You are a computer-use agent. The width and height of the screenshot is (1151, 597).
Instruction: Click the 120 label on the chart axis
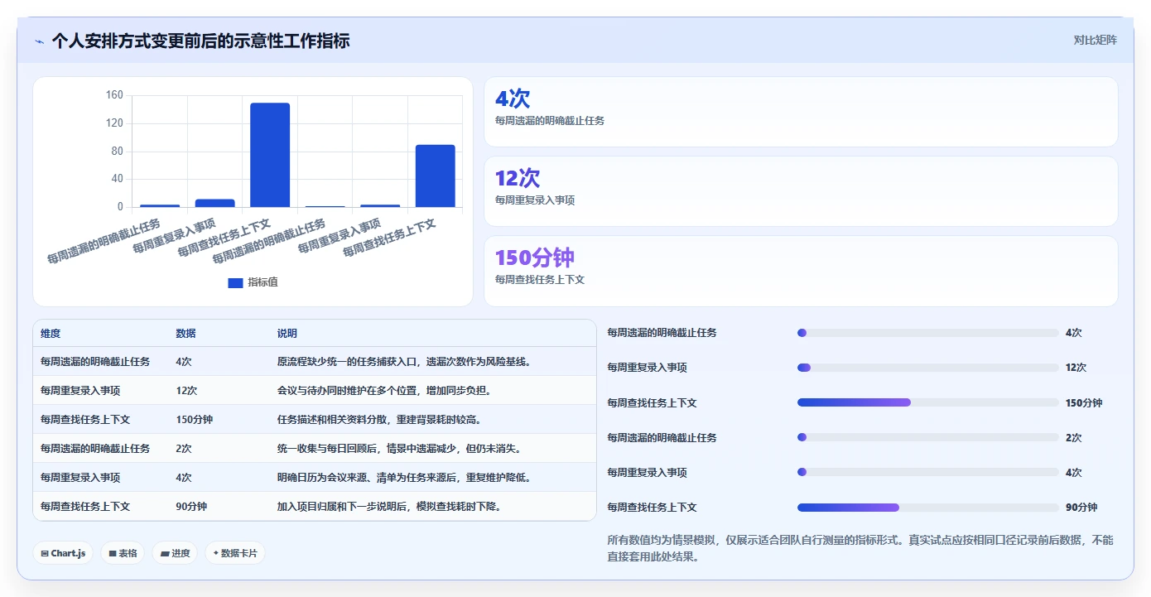click(114, 123)
